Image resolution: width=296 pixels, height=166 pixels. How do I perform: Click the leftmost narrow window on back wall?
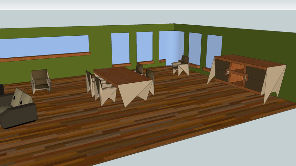(x=120, y=48)
